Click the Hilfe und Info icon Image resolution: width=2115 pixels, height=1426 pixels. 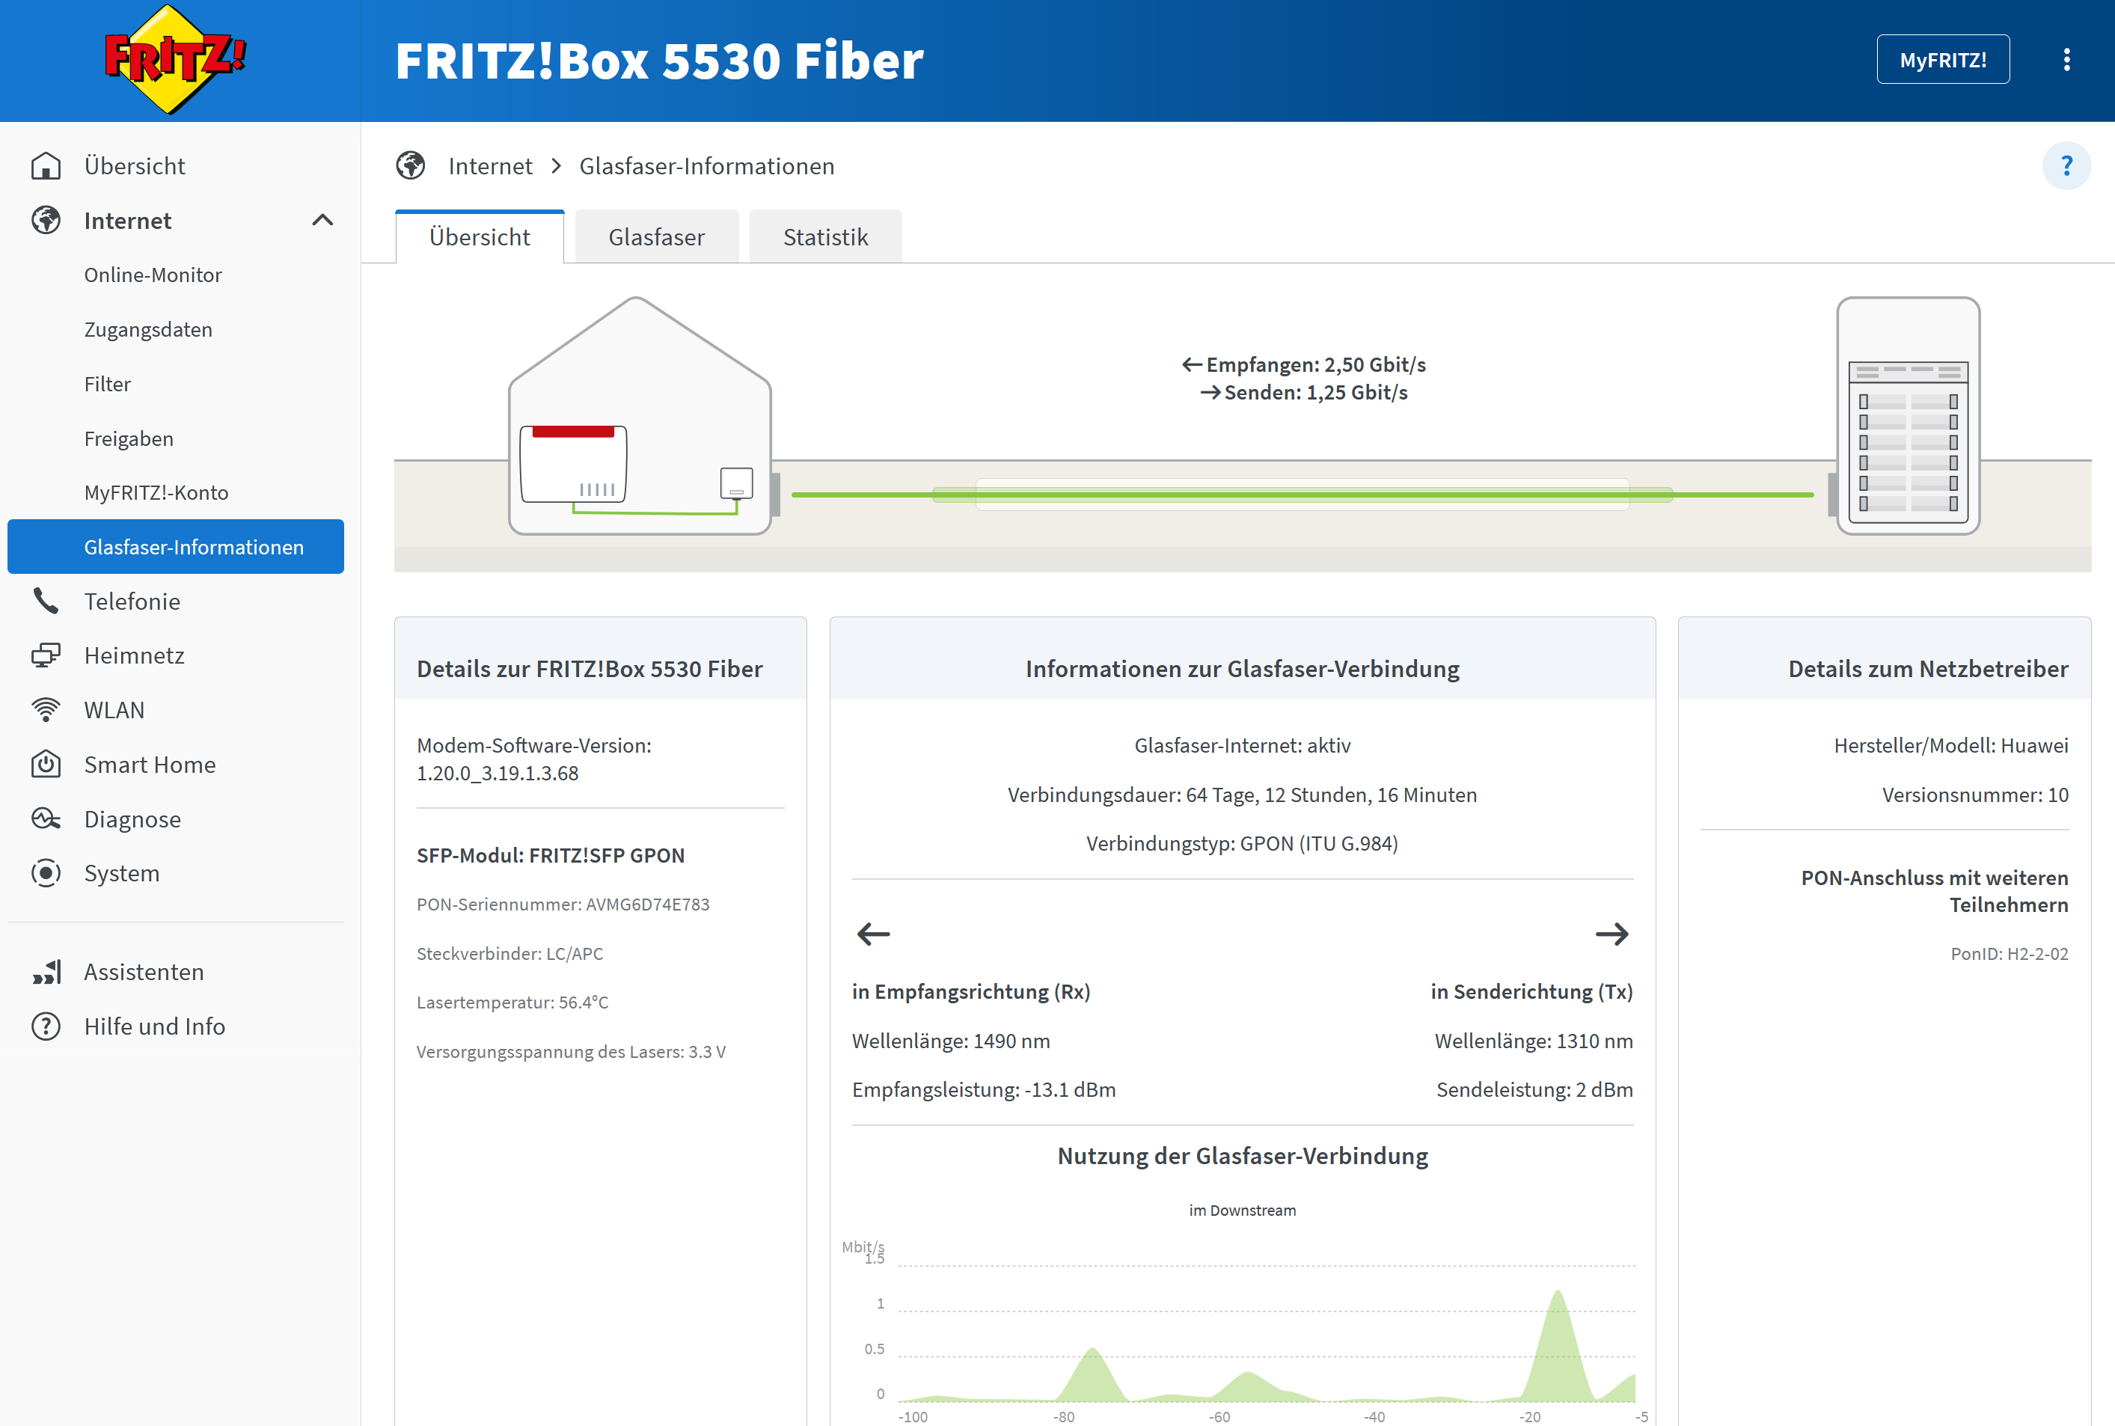point(46,1026)
